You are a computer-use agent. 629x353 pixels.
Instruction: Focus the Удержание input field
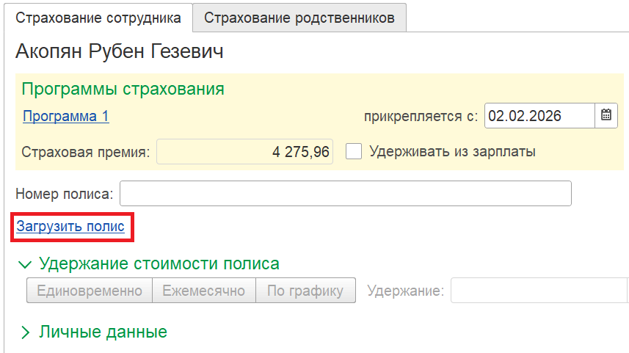click(x=539, y=291)
